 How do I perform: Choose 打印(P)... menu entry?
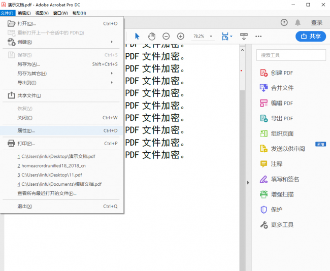tap(62, 144)
